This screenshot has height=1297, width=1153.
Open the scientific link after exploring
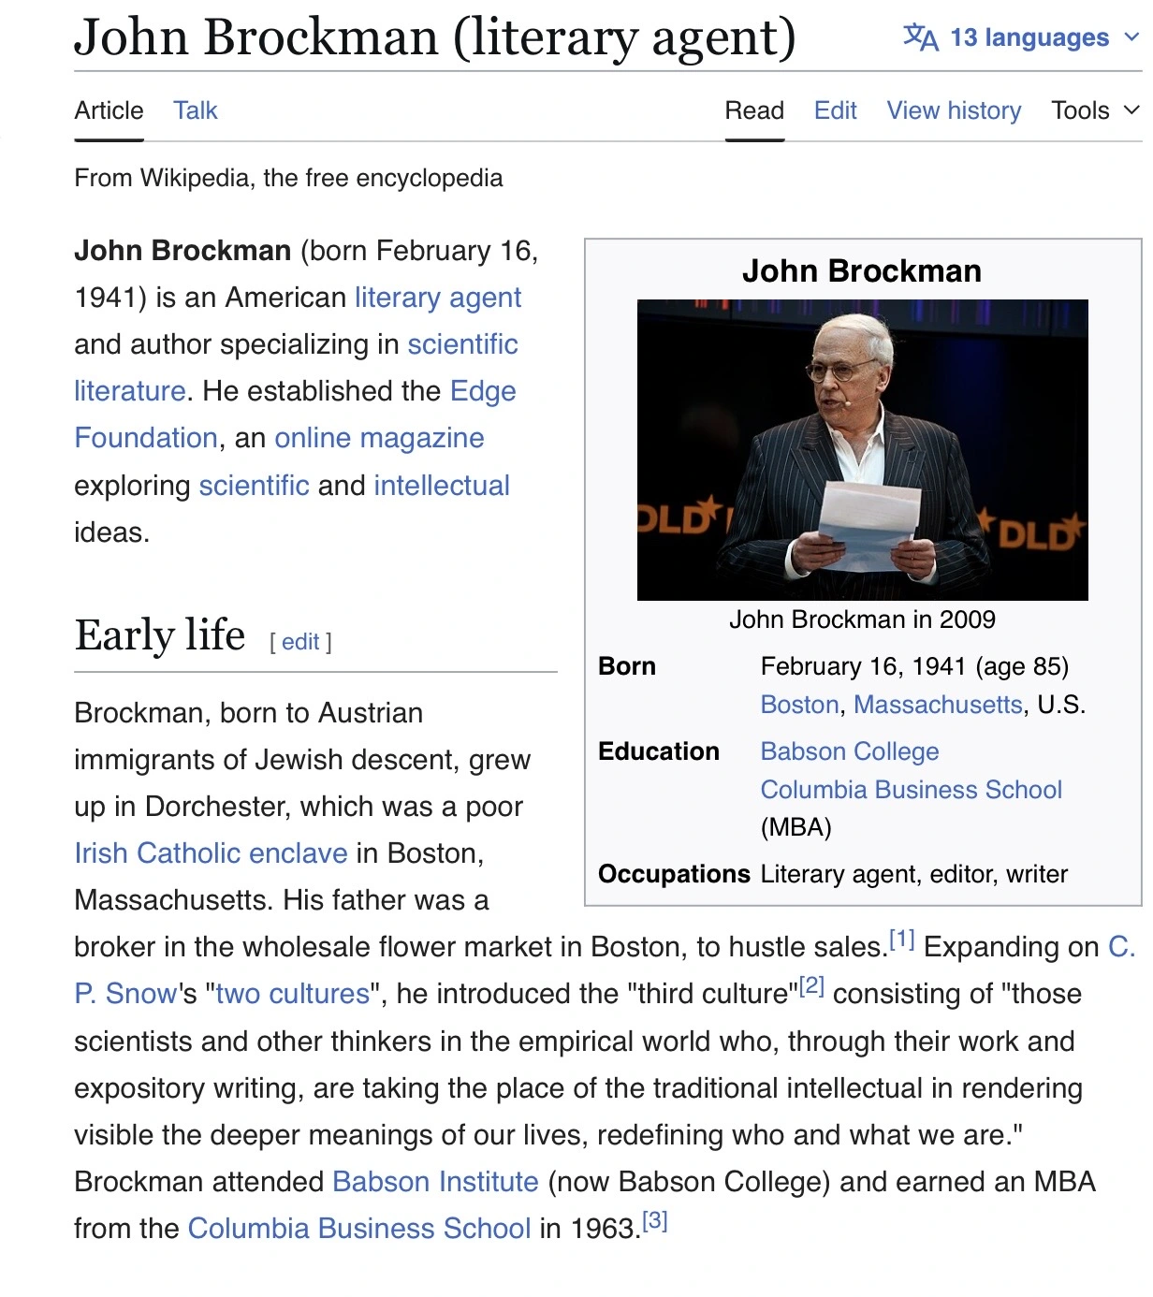tap(254, 486)
